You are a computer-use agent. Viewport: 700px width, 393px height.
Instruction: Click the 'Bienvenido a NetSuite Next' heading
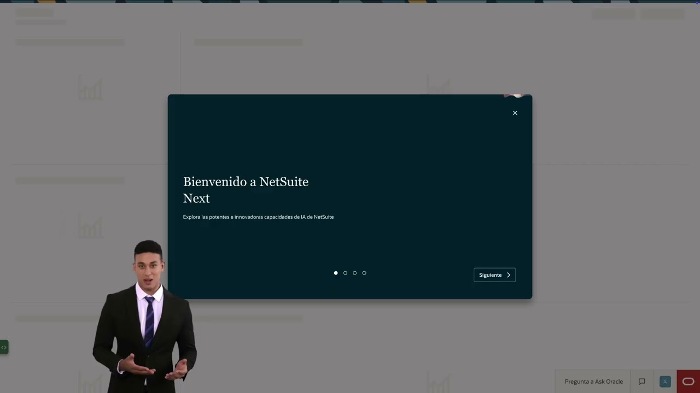(x=246, y=189)
